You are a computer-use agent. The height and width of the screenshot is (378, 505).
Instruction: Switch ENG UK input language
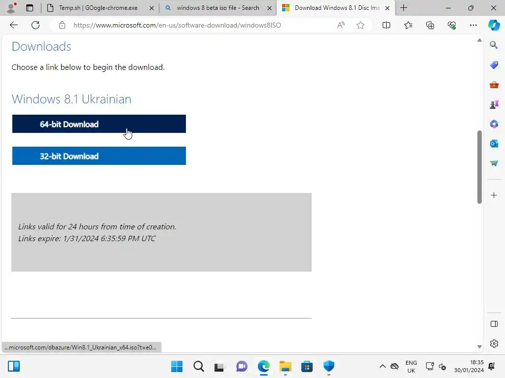[411, 366]
